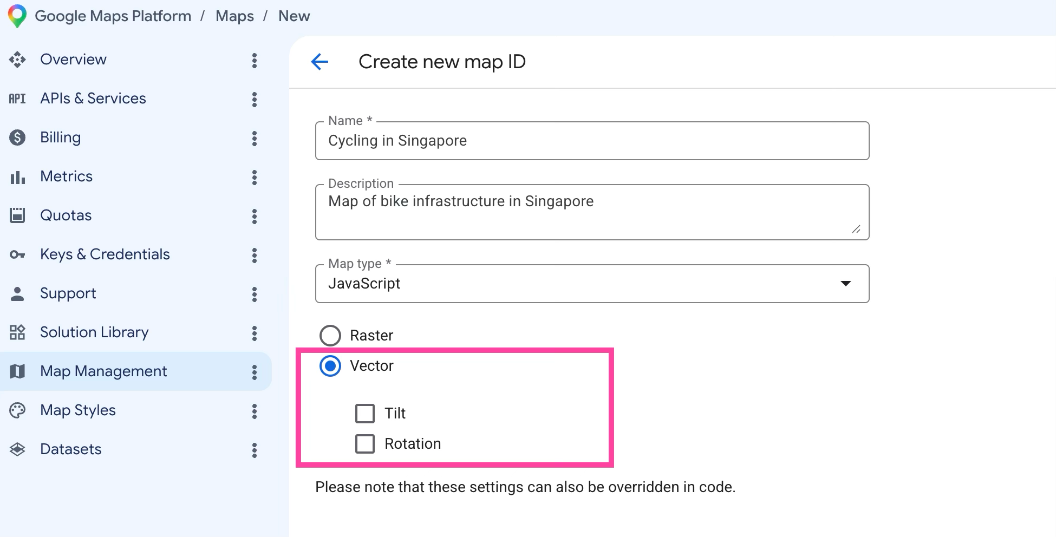Open APIs & Services section
1056x537 pixels.
click(x=93, y=99)
